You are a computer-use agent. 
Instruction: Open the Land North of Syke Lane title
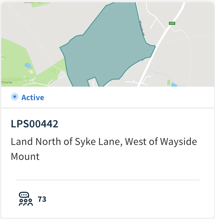104,149
